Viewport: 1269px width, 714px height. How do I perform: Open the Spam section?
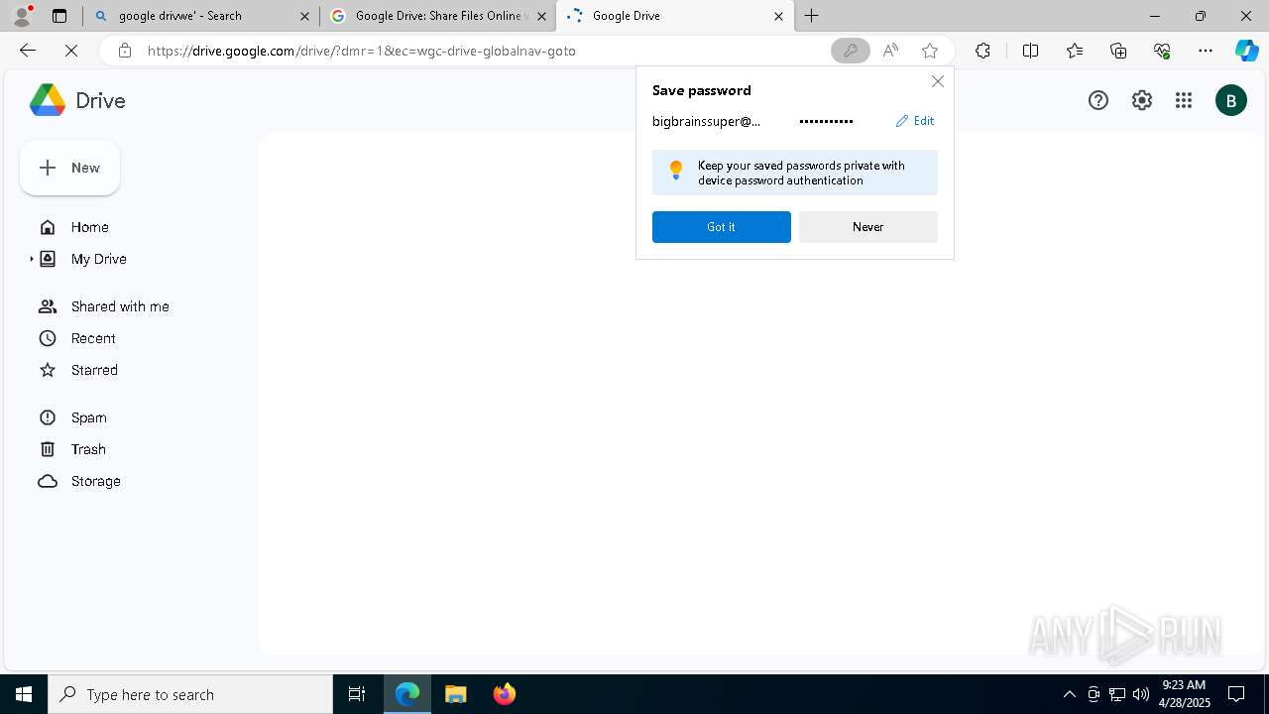[x=88, y=417]
